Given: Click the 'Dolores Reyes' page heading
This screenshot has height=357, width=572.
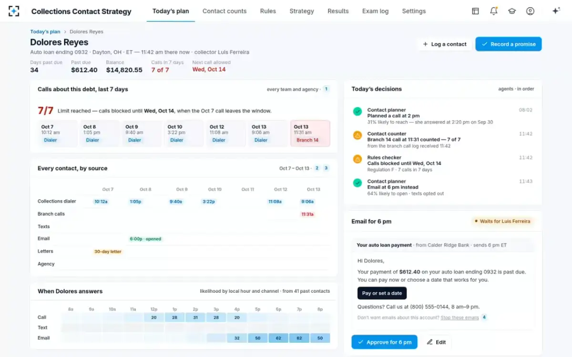Looking at the screenshot, I should 59,42.
